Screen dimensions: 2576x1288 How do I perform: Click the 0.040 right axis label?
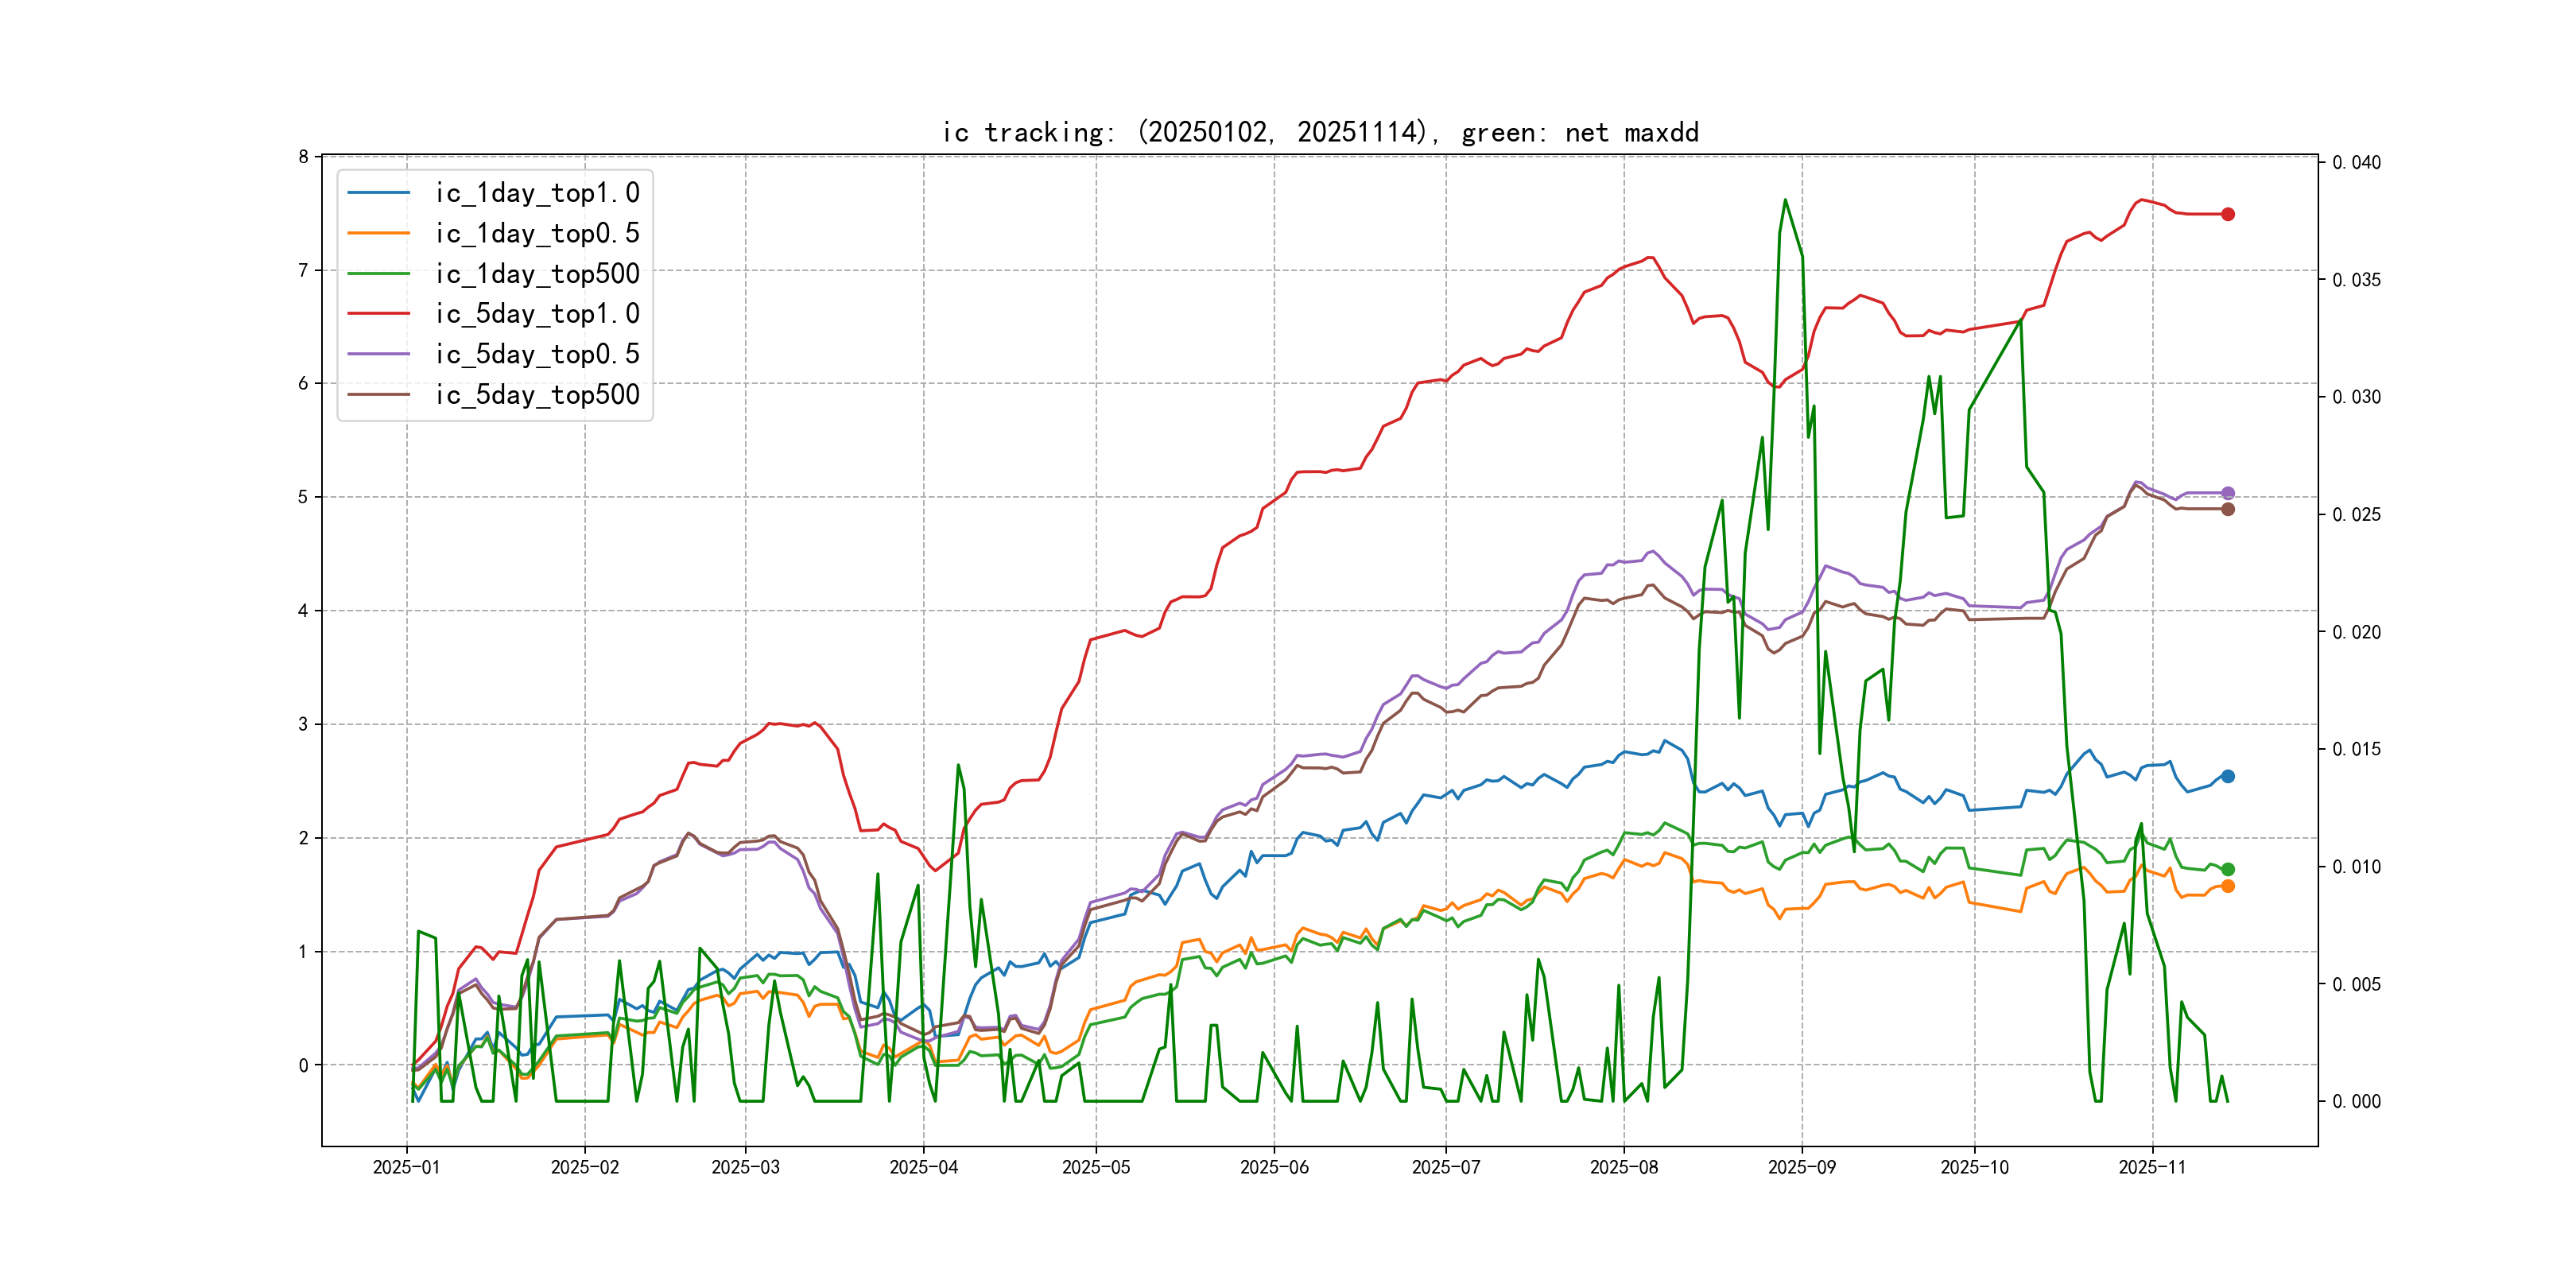2356,163
